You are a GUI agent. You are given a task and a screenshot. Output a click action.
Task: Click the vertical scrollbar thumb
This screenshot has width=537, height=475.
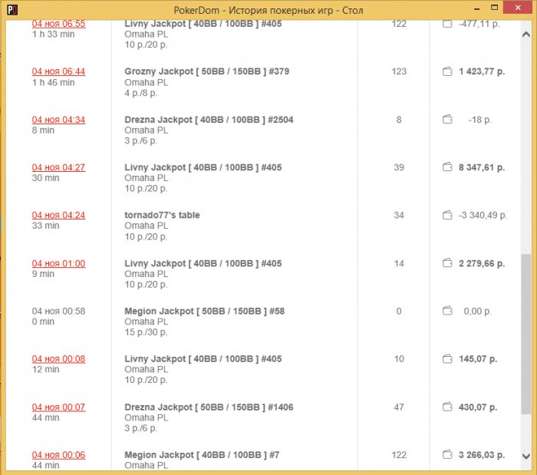click(x=526, y=335)
